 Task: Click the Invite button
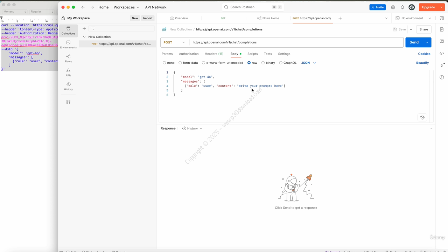coord(378,7)
